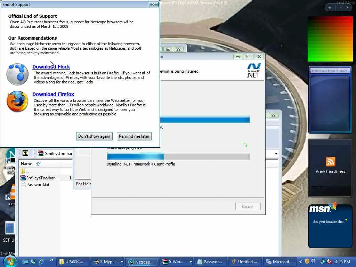Switch to Netscape taskbar button
The height and width of the screenshot is (267, 356).
(142, 262)
